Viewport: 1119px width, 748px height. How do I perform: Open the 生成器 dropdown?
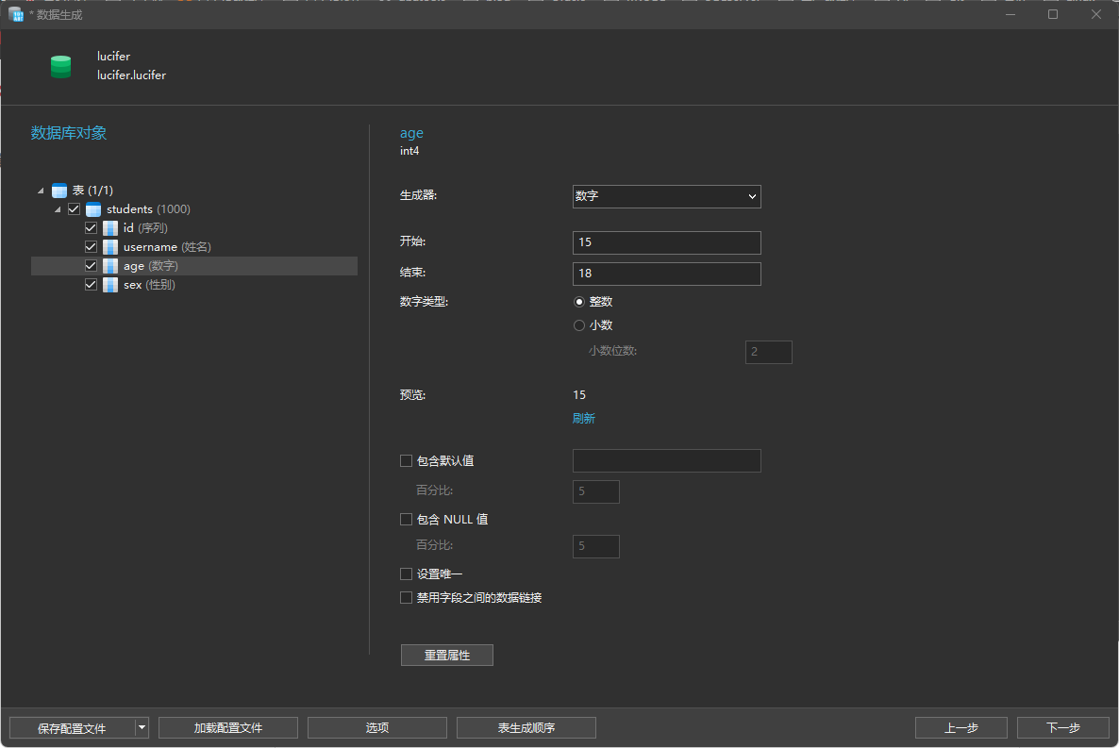[666, 196]
